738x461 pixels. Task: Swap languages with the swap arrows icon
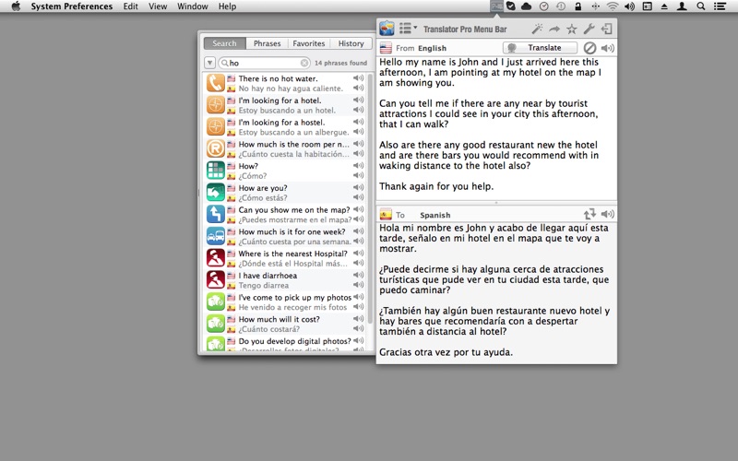click(589, 214)
